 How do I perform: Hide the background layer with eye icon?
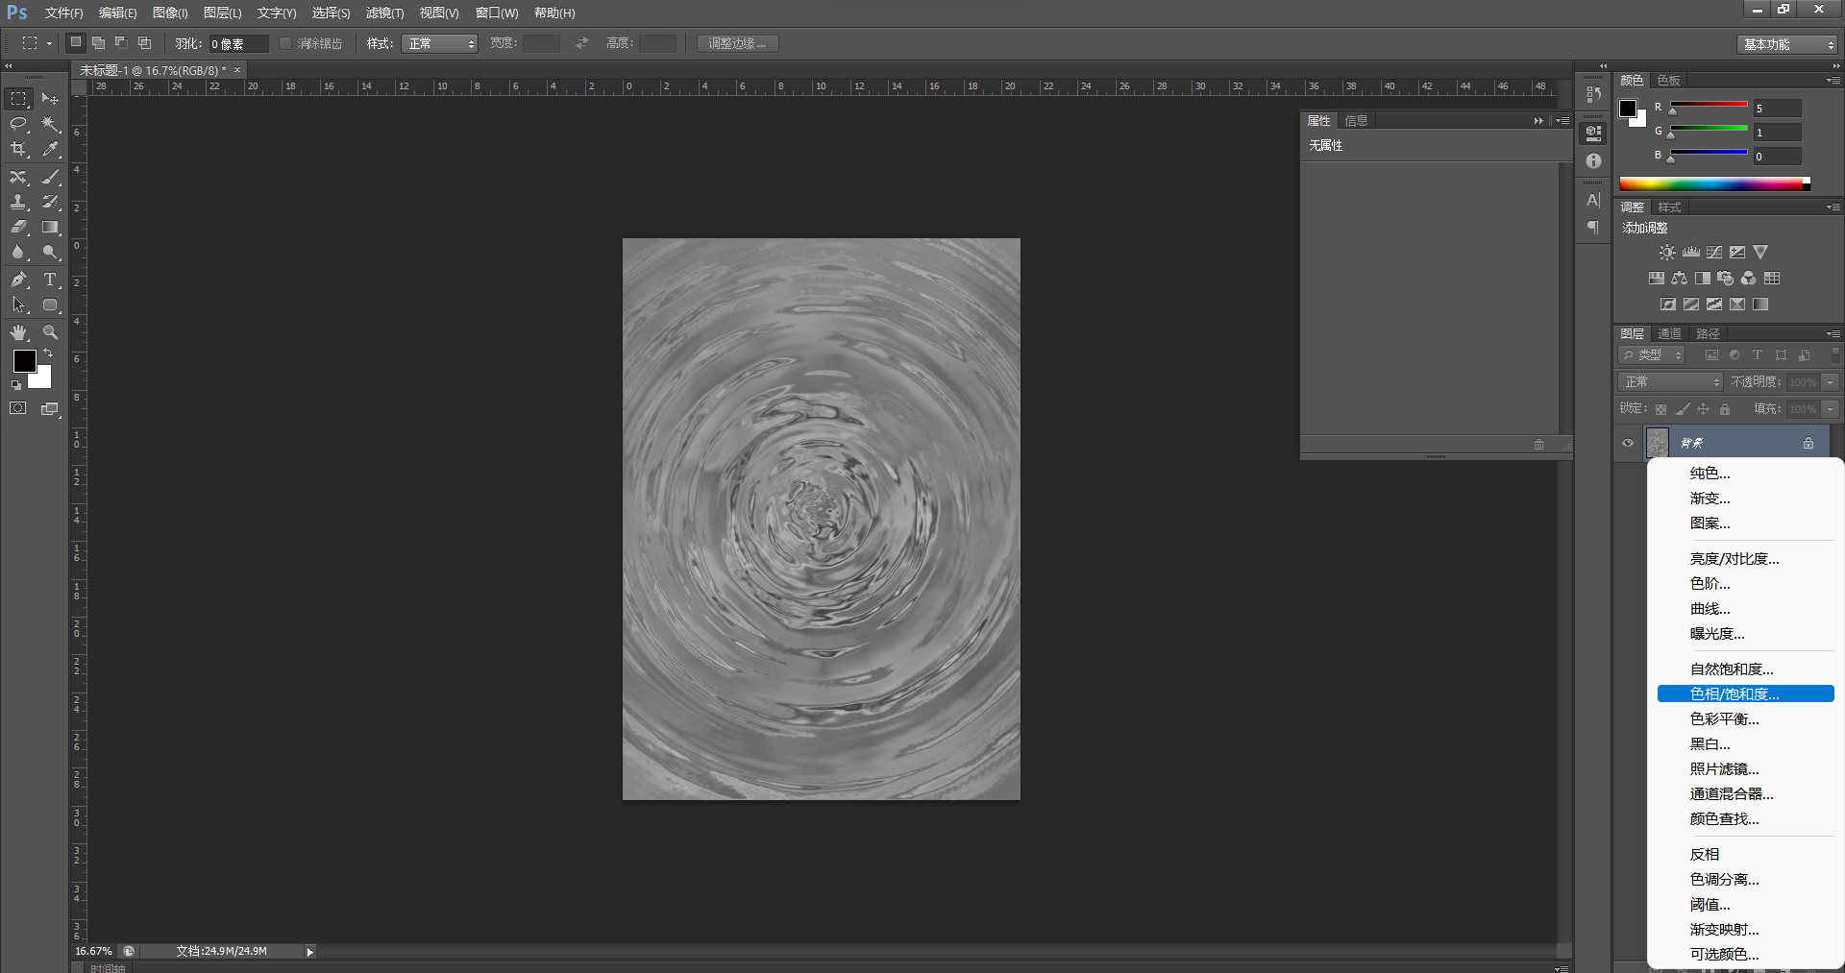[x=1628, y=443]
